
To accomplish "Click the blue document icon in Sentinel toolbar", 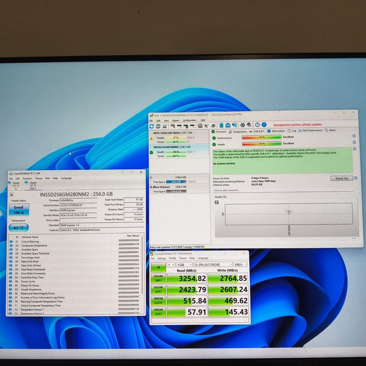I will pyautogui.click(x=221, y=125).
